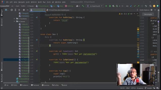Open Git show history clock icon
This screenshot has width=161, height=90.
(142, 6)
